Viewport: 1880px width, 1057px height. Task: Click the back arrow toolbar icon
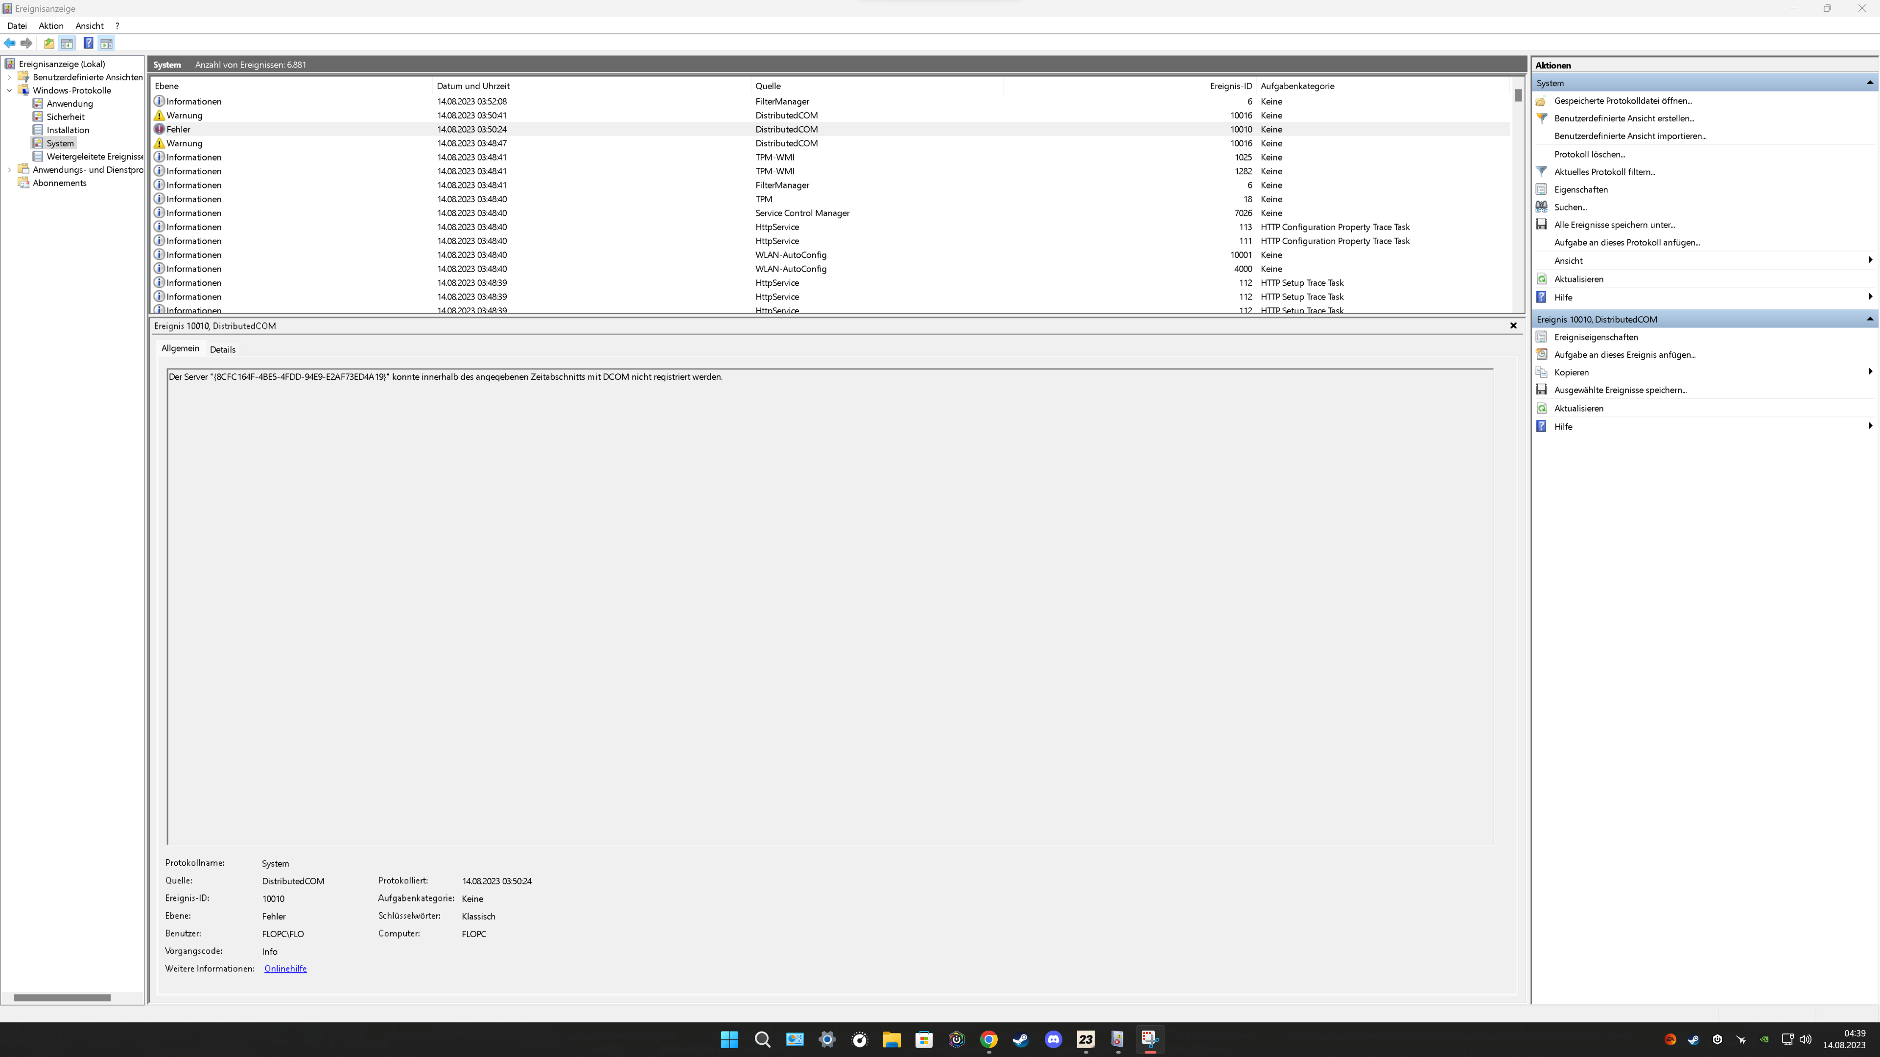point(9,43)
